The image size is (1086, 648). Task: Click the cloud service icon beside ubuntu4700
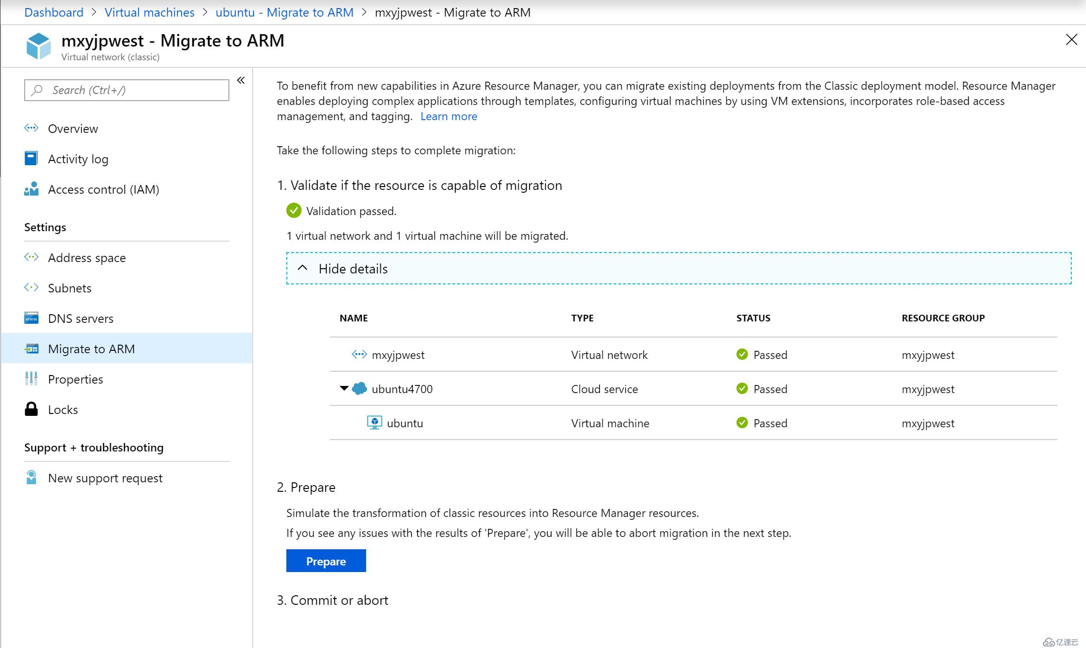359,388
